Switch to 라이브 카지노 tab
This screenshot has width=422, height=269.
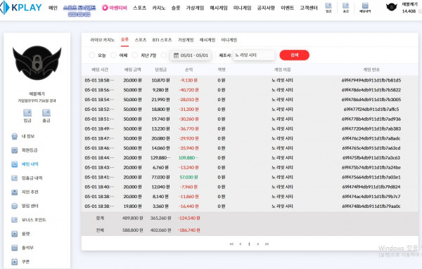[102, 40]
